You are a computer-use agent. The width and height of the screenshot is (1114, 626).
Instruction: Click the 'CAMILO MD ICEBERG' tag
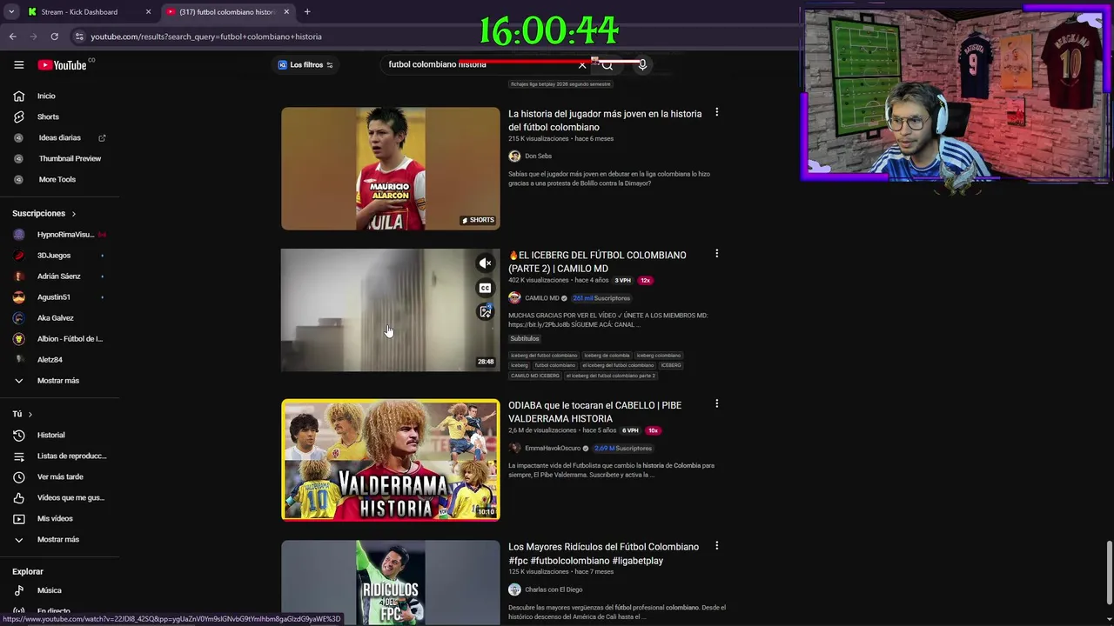tap(535, 376)
